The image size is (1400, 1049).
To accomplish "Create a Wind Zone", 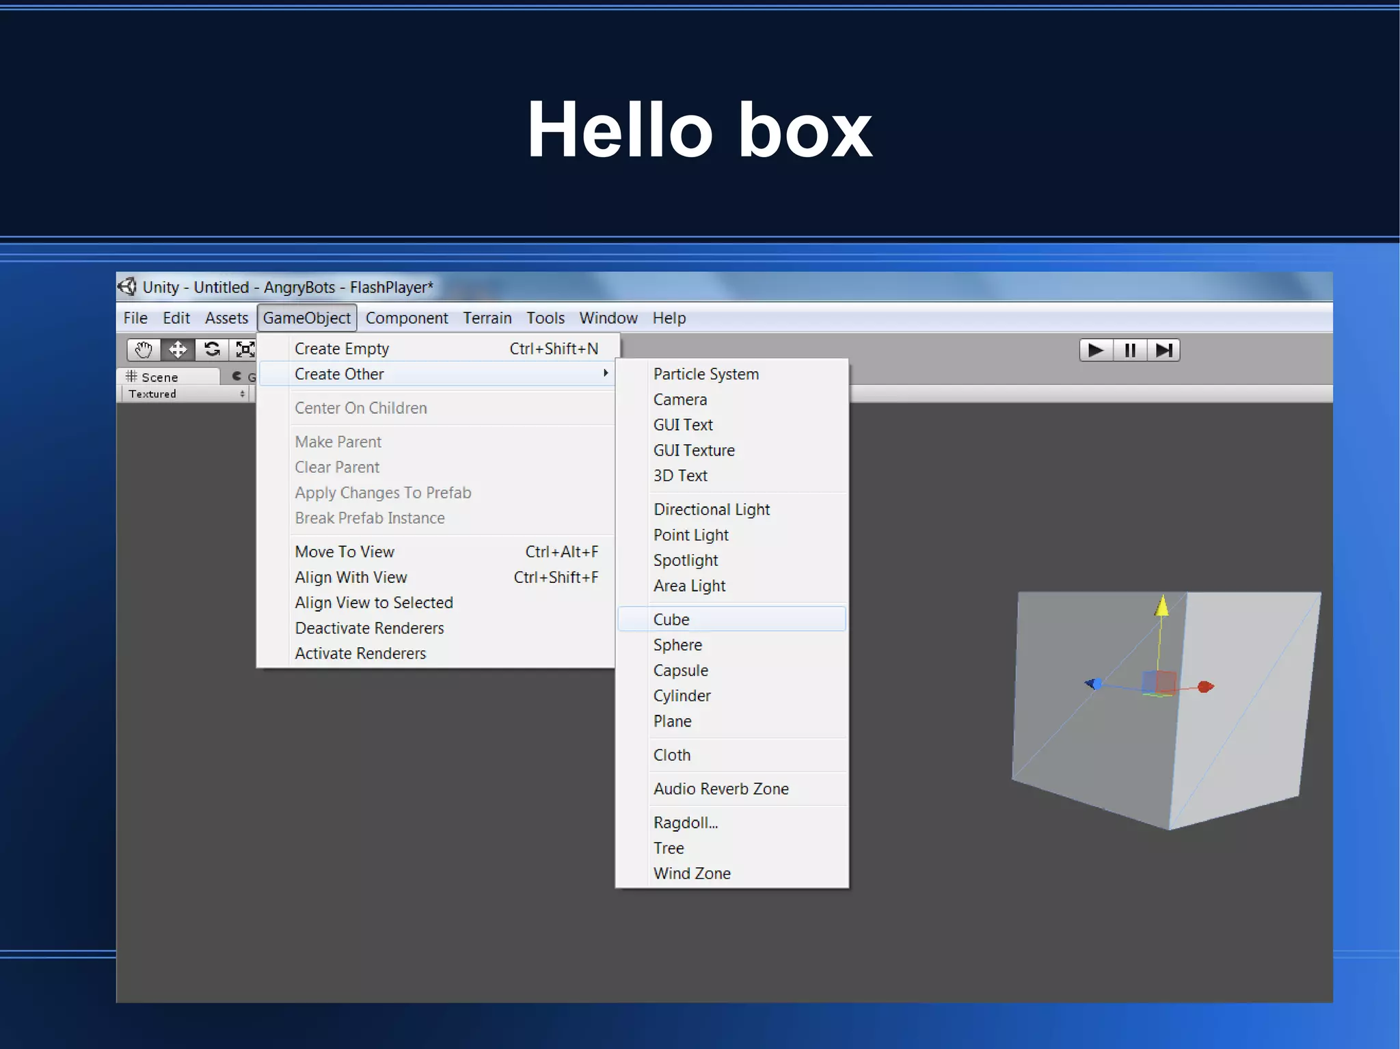I will [x=732, y=873].
